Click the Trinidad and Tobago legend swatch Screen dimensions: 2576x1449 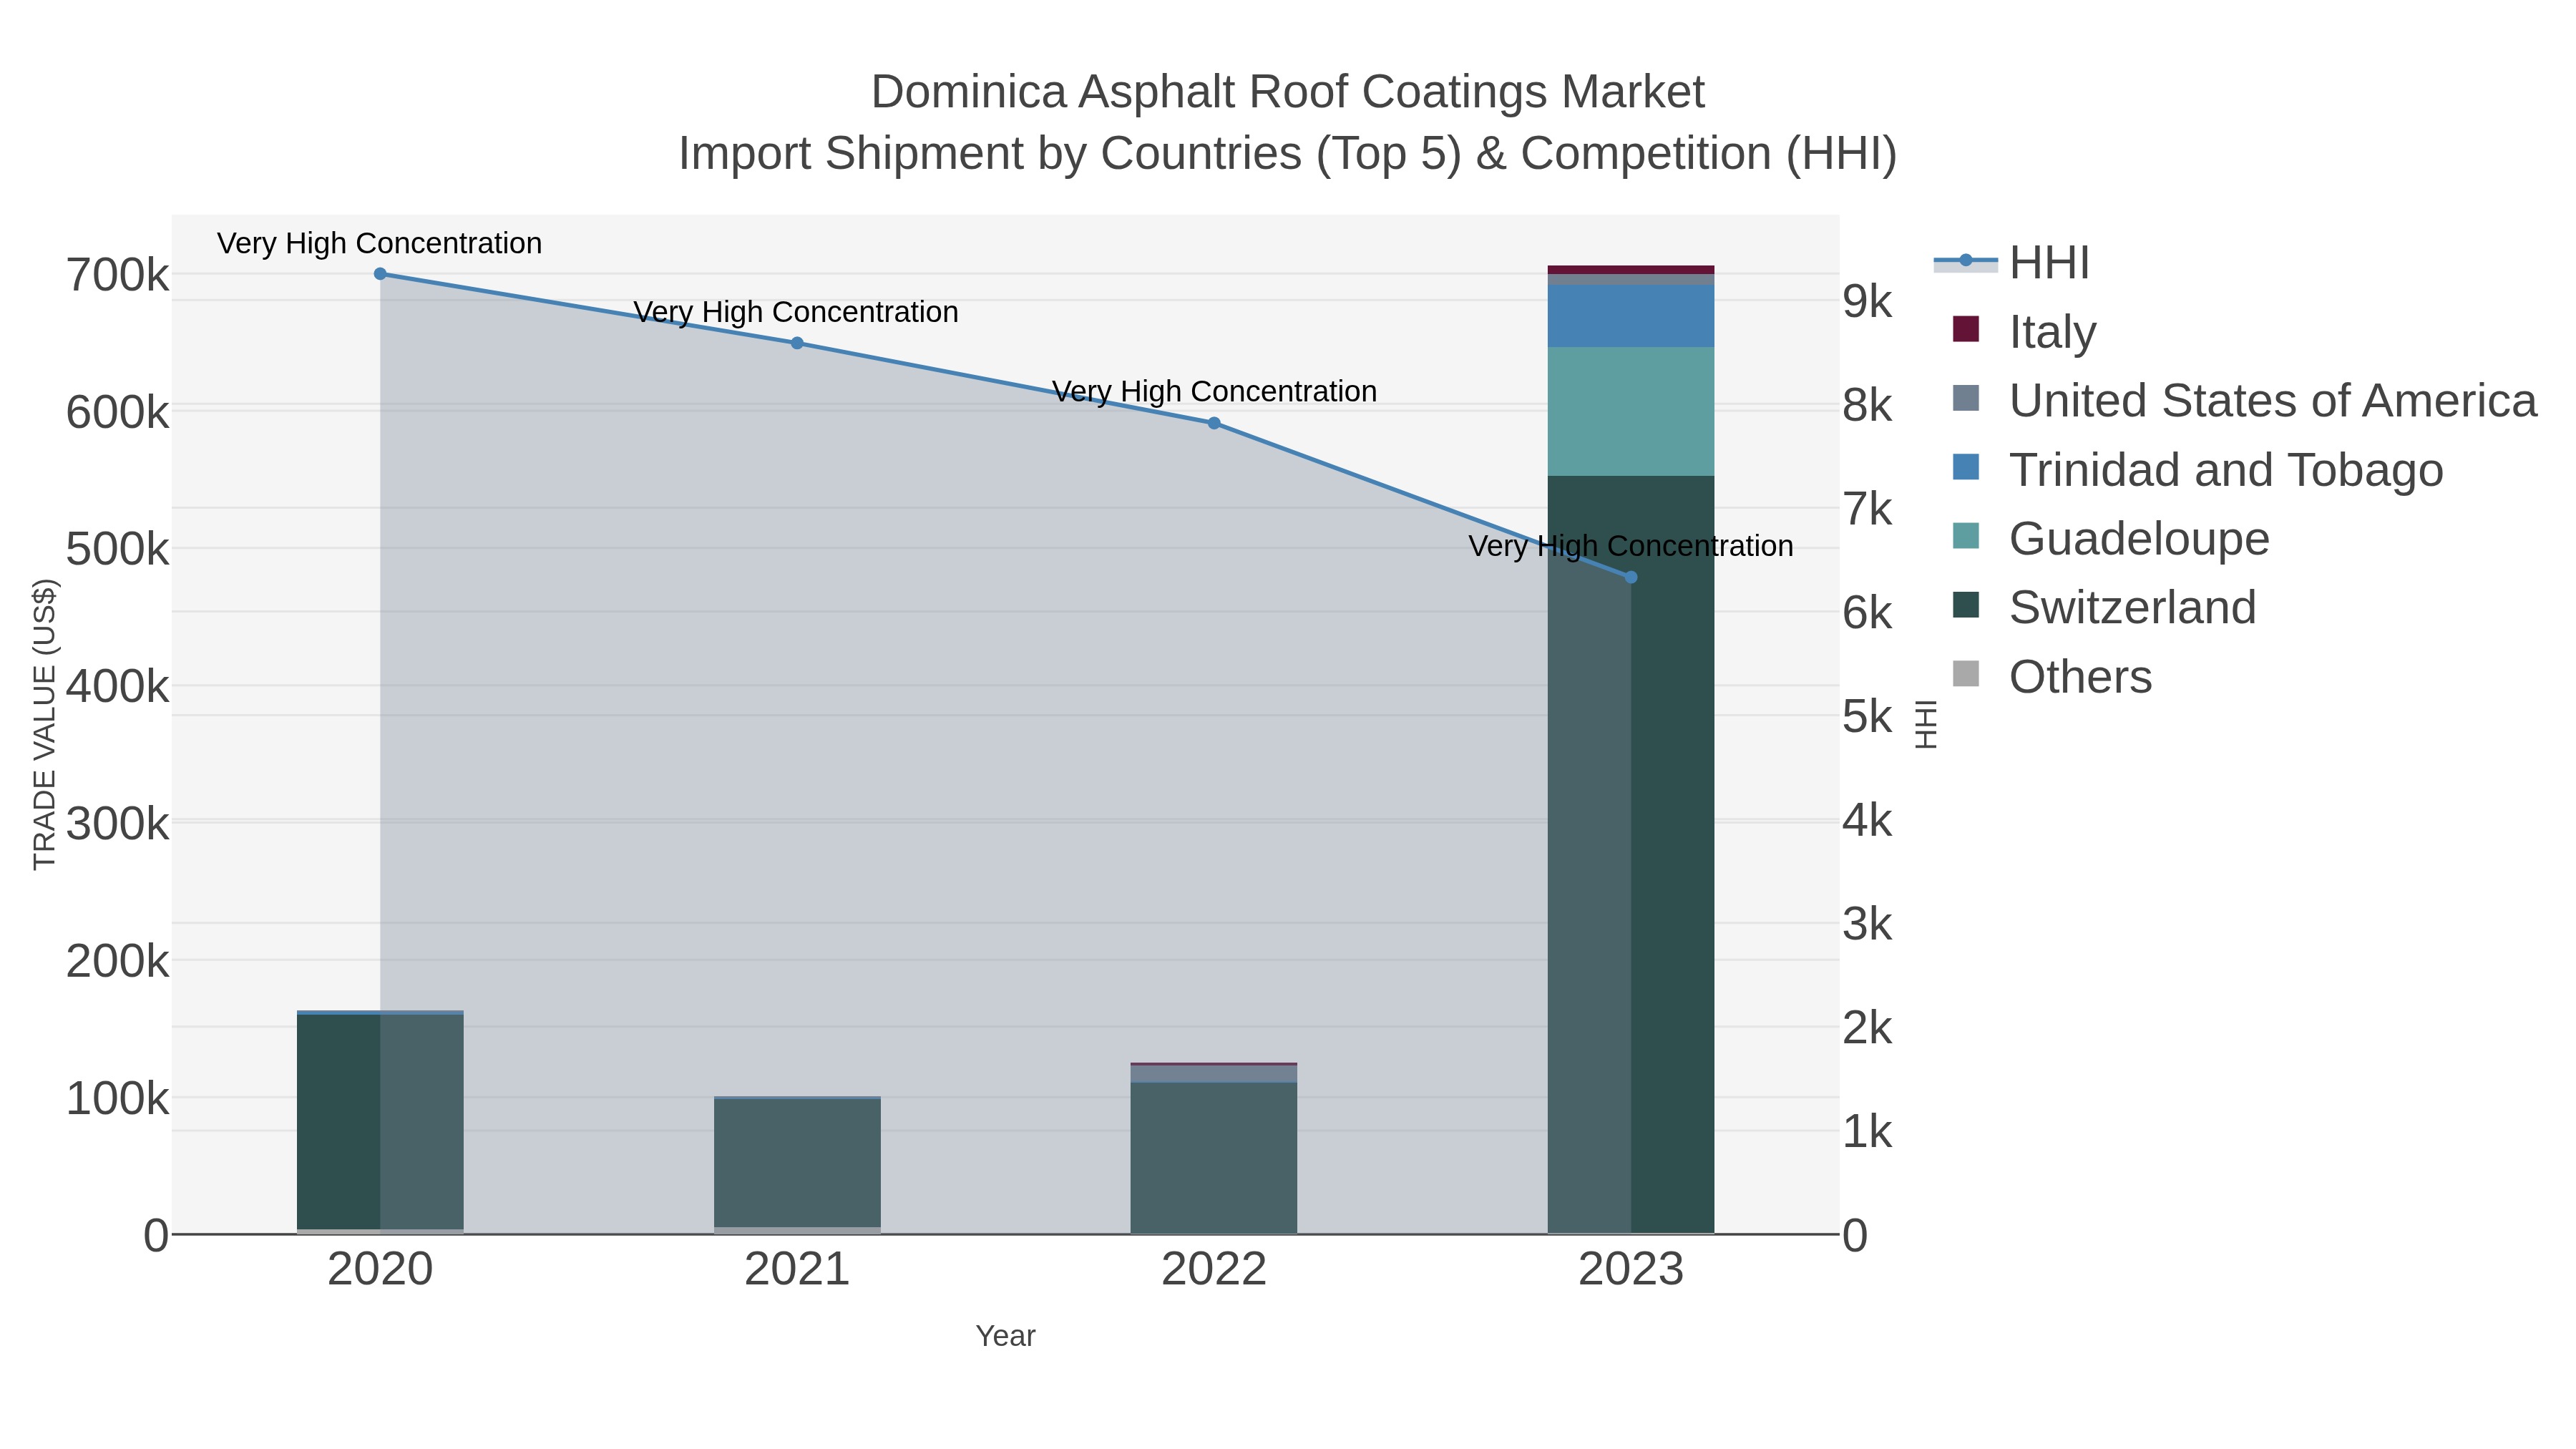1965,467
